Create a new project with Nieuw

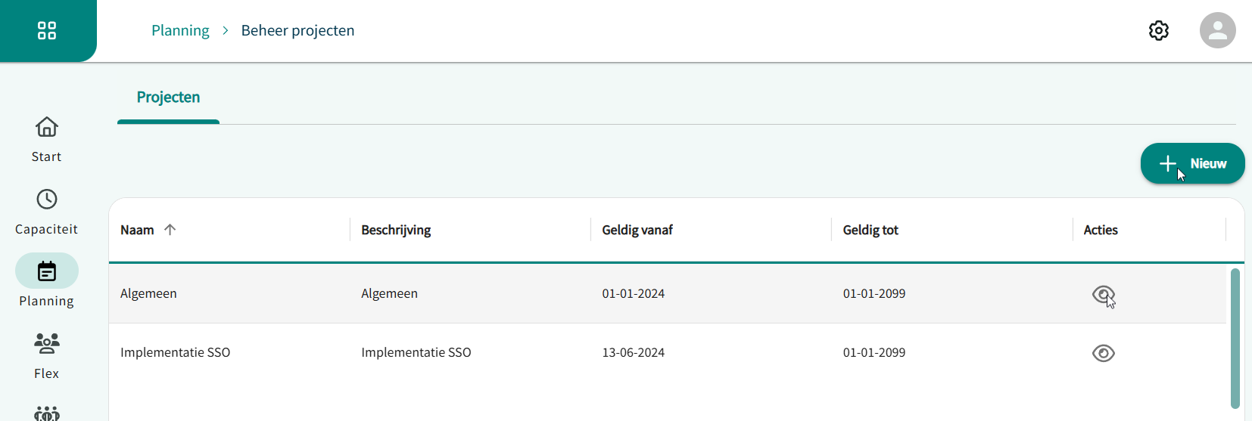[x=1192, y=163]
